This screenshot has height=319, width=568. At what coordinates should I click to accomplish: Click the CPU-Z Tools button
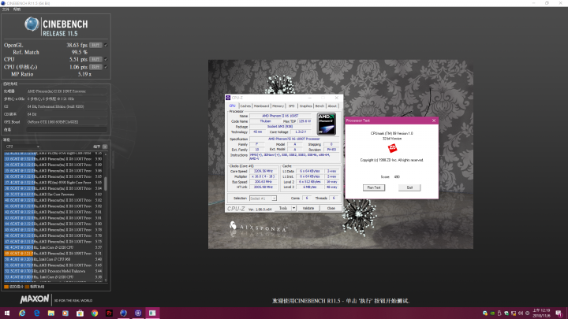point(283,208)
